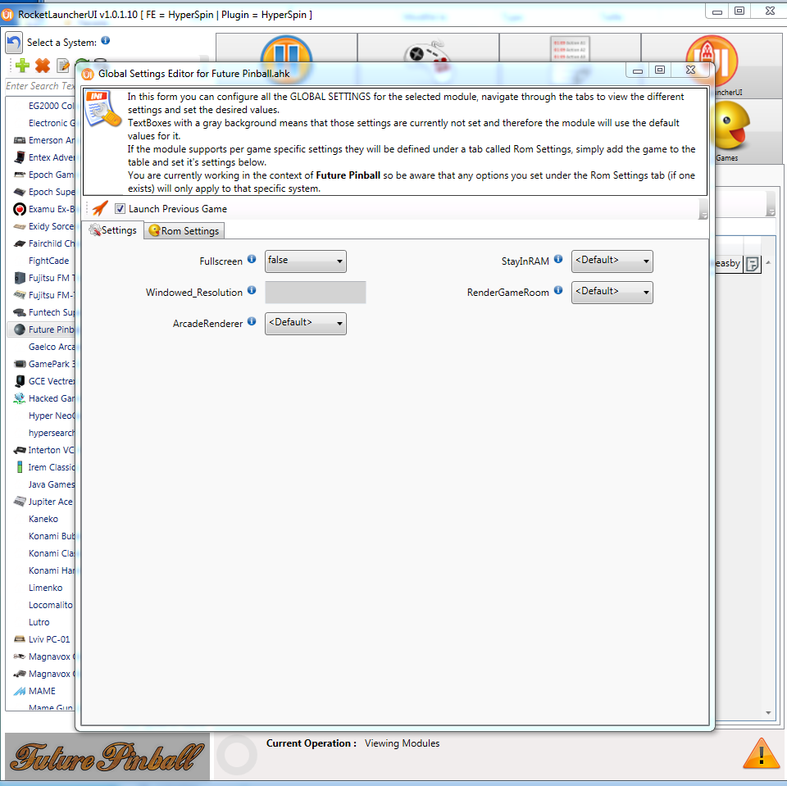Viewport: 787px width, 786px height.
Task: Click the orange warning triangle icon
Action: pyautogui.click(x=761, y=752)
